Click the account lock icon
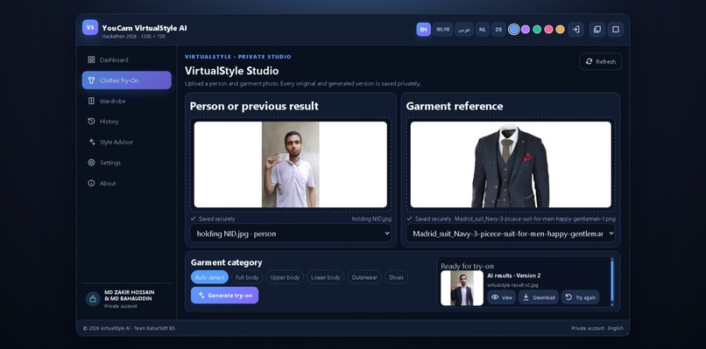Image resolution: width=706 pixels, height=349 pixels. pos(93,299)
